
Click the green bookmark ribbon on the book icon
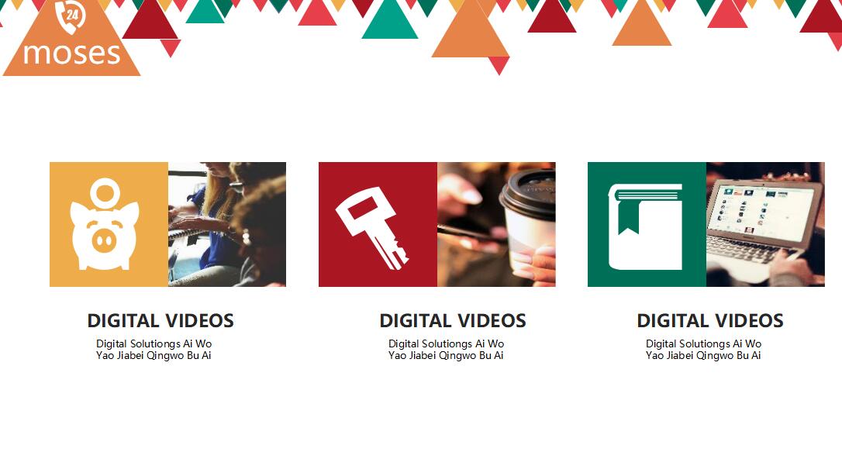[x=628, y=219]
